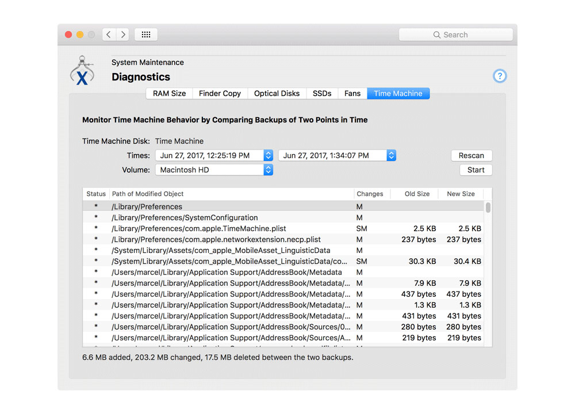Select the Optical Disks tab

(x=277, y=93)
